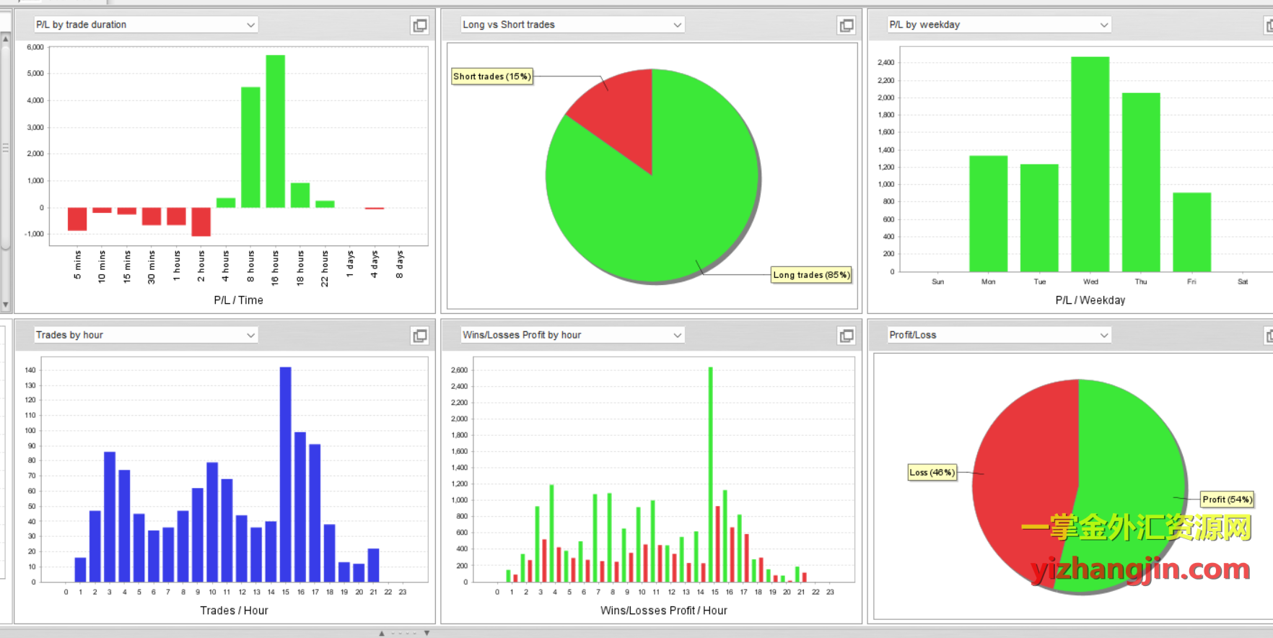Viewport: 1273px width, 638px height.
Task: Click the Loss (46%) pie label
Action: (x=932, y=473)
